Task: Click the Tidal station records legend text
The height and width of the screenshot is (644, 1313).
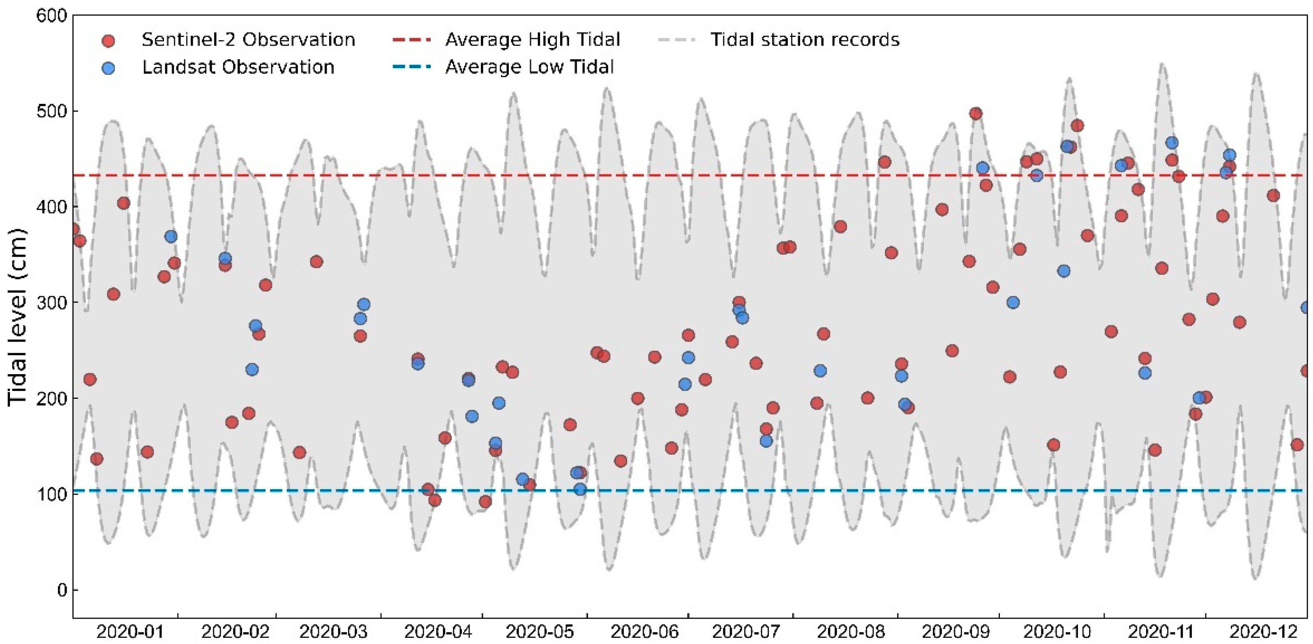Action: 805,40
